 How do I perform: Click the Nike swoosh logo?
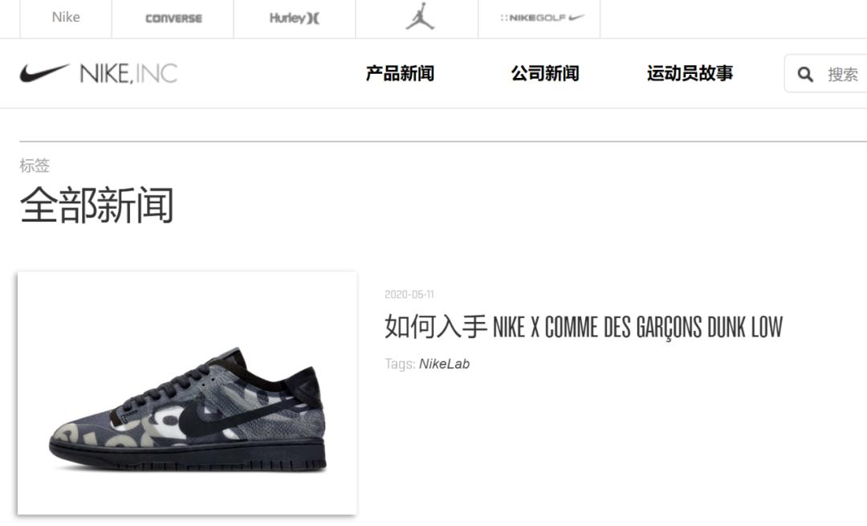44,72
